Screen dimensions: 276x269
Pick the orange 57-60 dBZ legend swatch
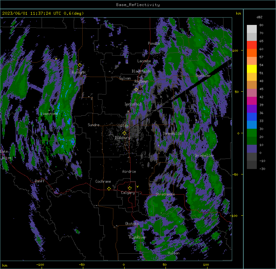click(x=252, y=53)
